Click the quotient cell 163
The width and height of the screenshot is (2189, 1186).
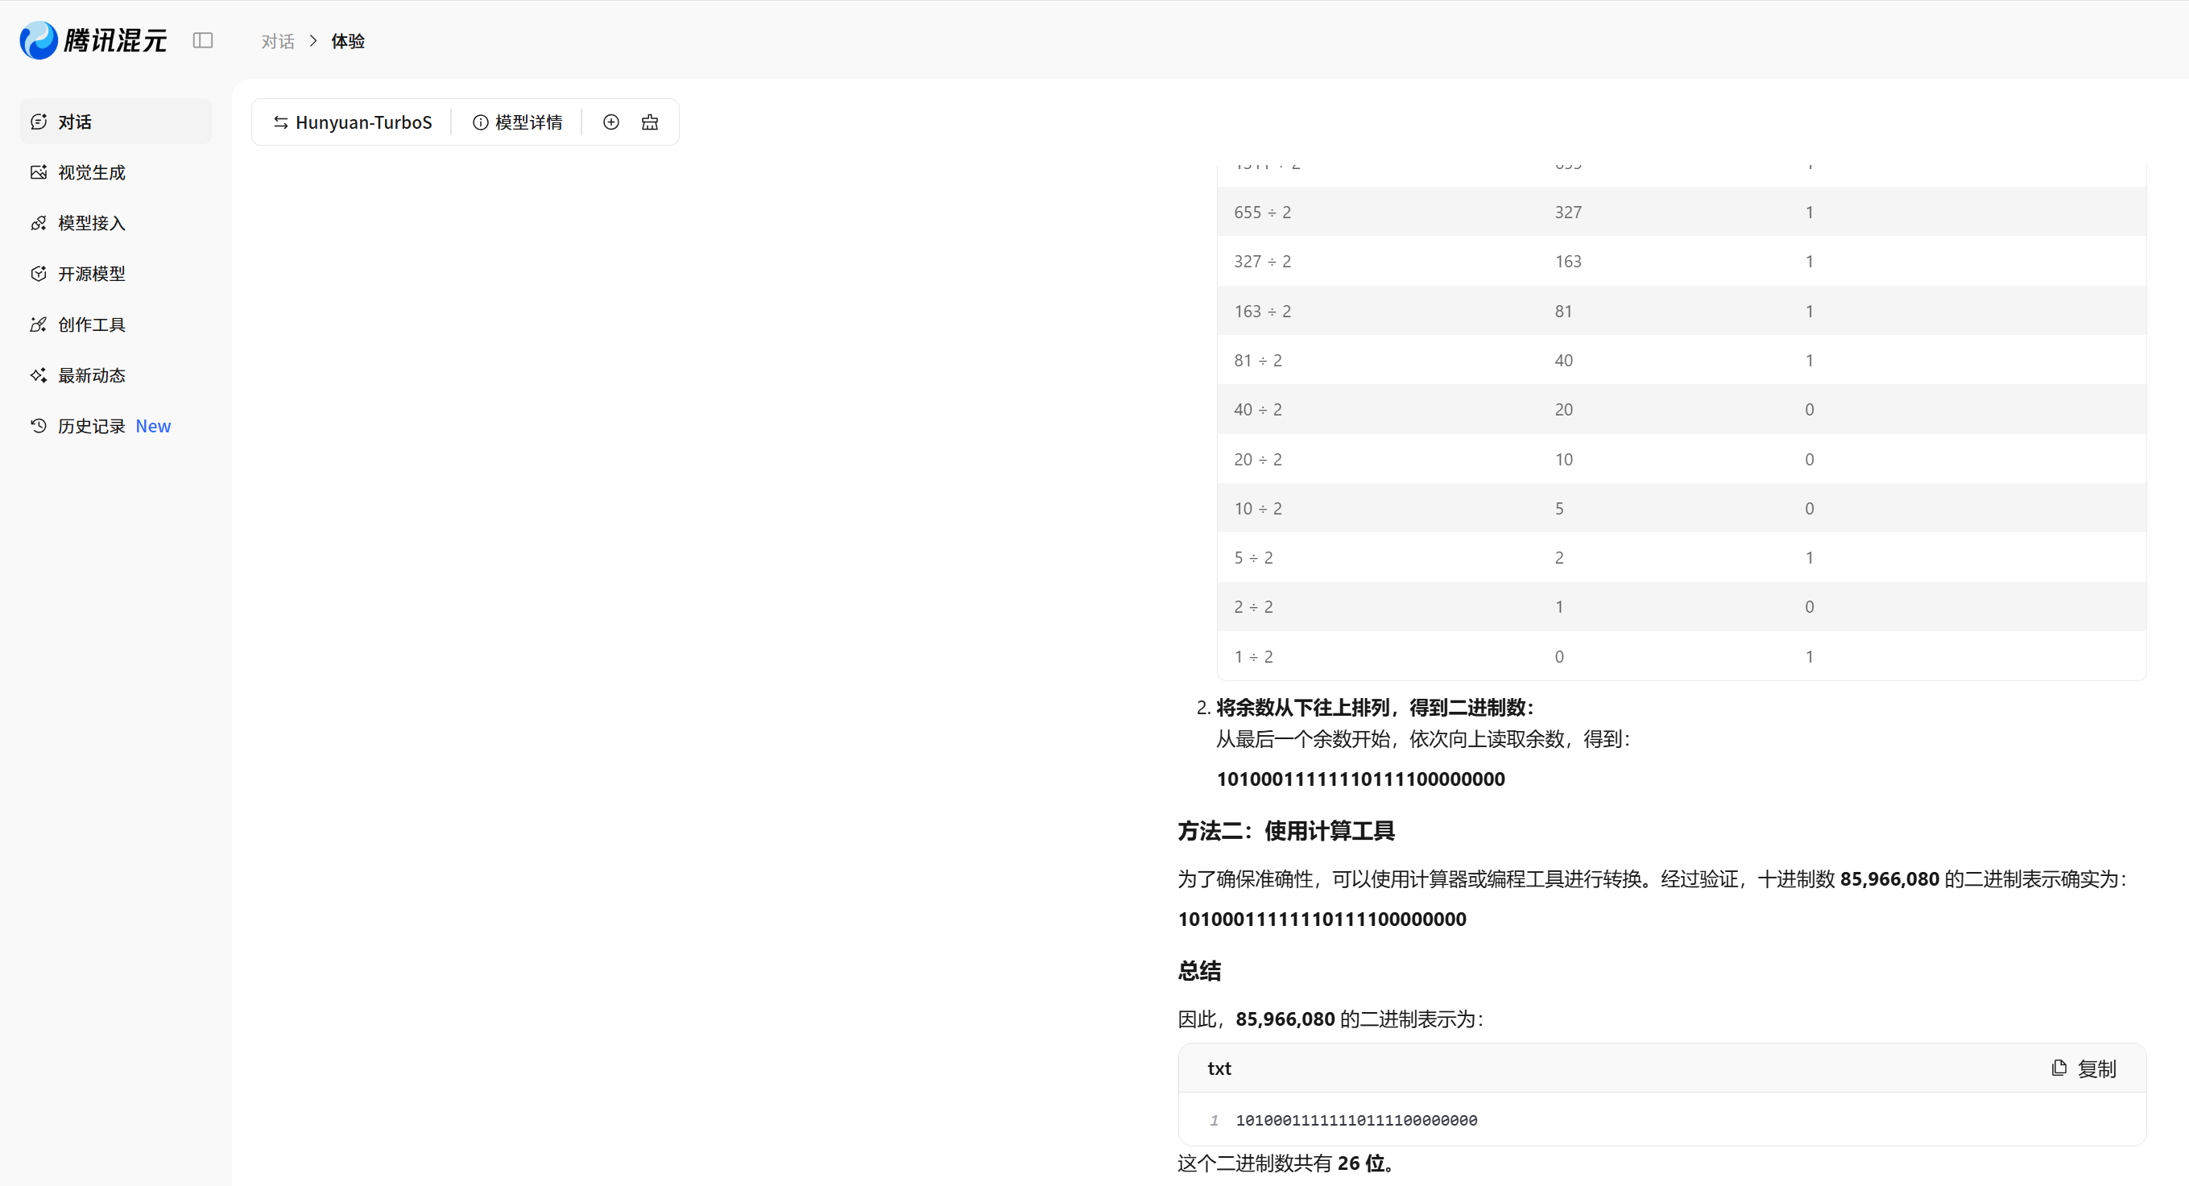(x=1568, y=261)
